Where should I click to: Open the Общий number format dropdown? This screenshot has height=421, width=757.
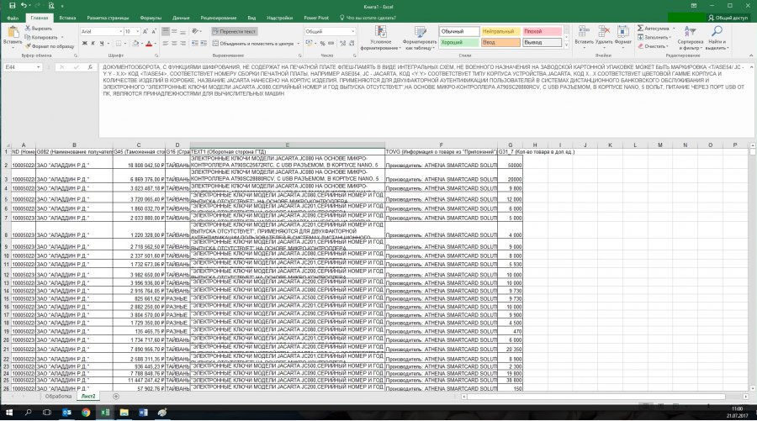point(353,31)
